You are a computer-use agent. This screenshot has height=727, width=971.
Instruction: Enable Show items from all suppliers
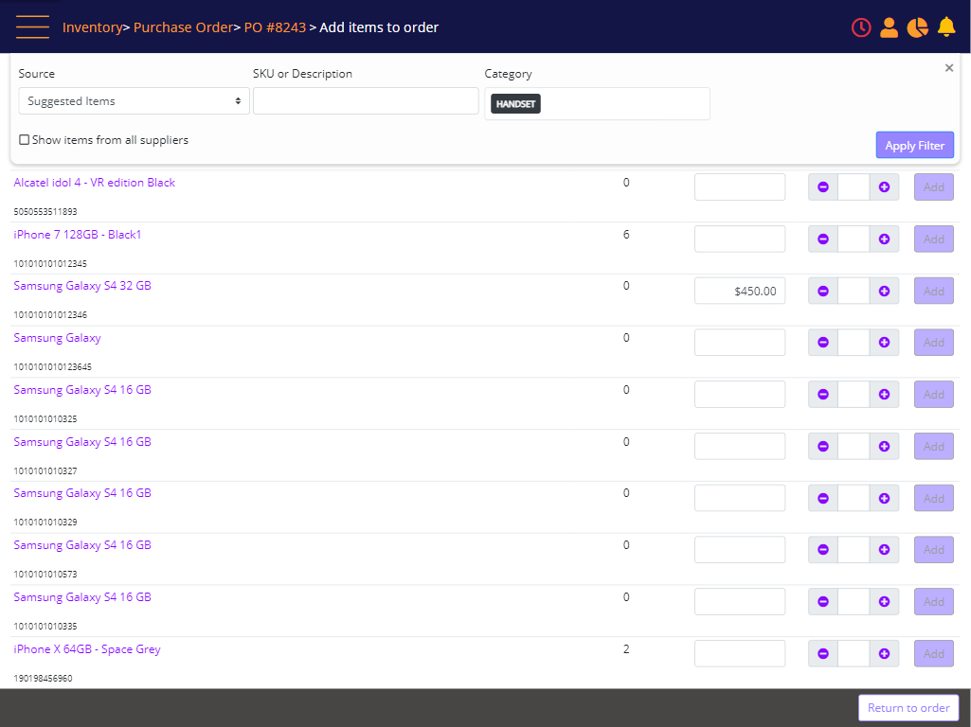(24, 140)
